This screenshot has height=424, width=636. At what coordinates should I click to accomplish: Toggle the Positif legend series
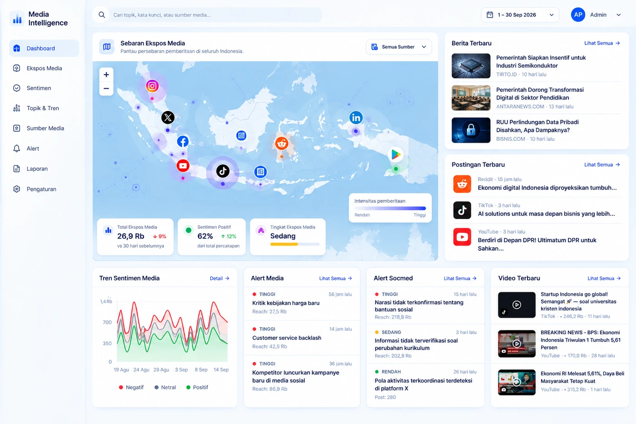pos(197,387)
